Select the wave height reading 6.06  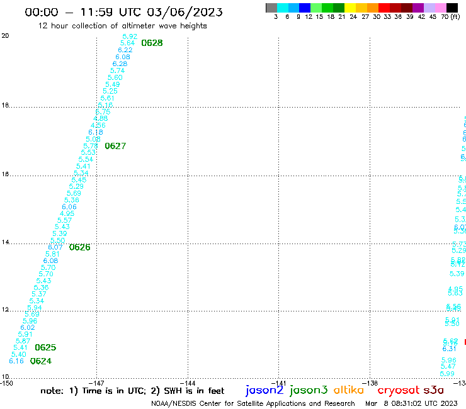pos(69,207)
